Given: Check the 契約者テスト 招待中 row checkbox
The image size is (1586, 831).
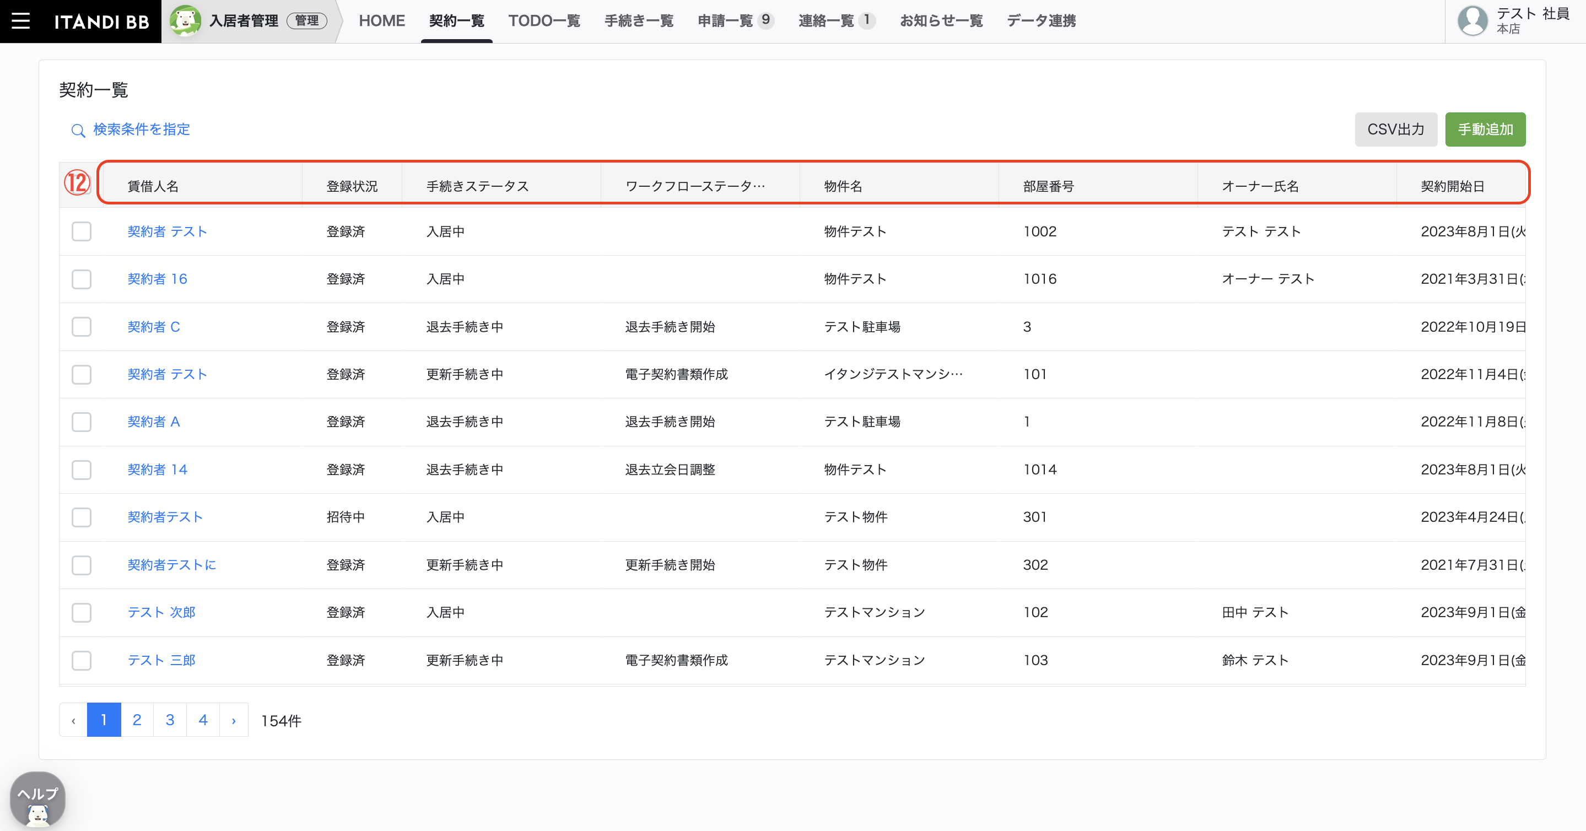Looking at the screenshot, I should pos(81,517).
